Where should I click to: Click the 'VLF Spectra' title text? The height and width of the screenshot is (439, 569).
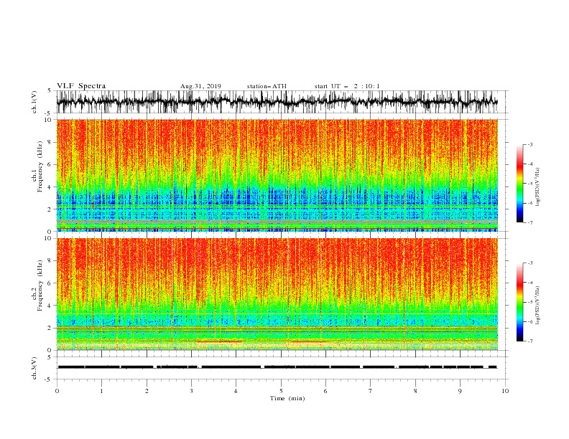coord(81,86)
